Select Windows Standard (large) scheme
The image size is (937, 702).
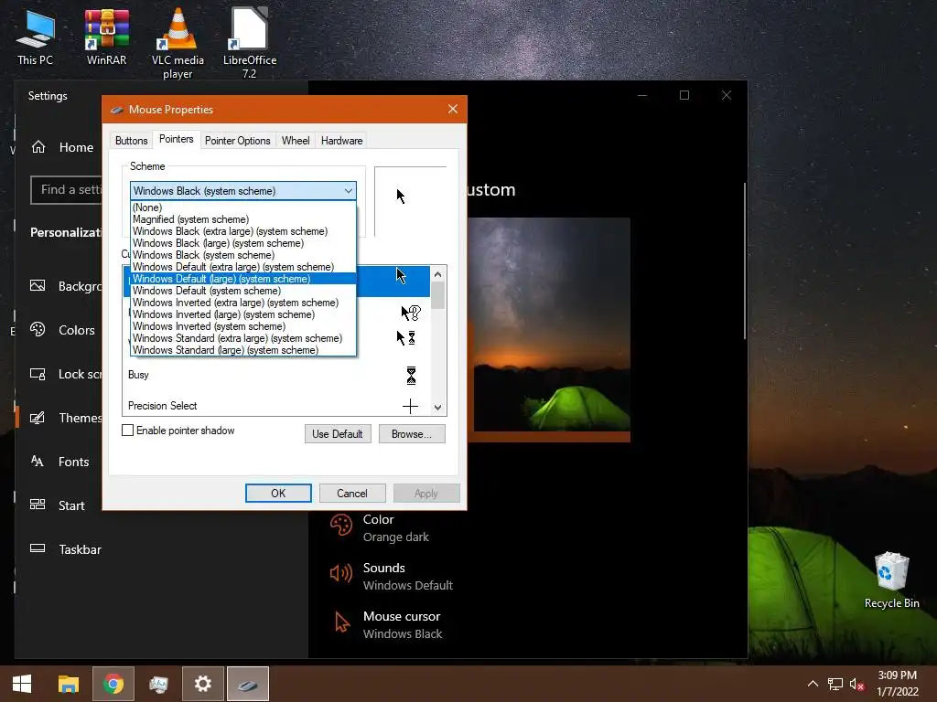tap(243, 350)
